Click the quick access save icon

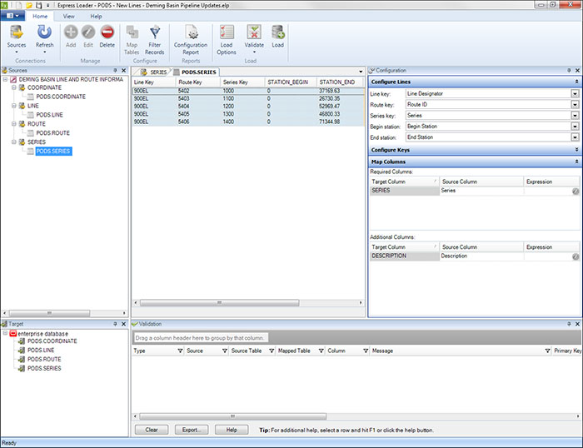[38, 5]
